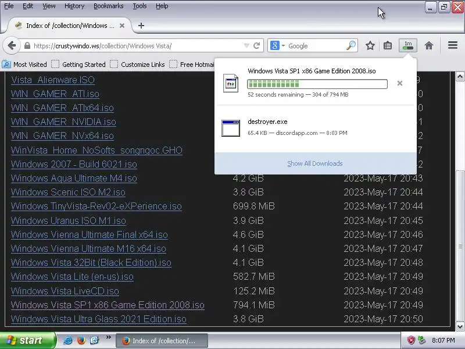The width and height of the screenshot is (465, 349).
Task: Click Show All Downloads
Action: tap(314, 163)
